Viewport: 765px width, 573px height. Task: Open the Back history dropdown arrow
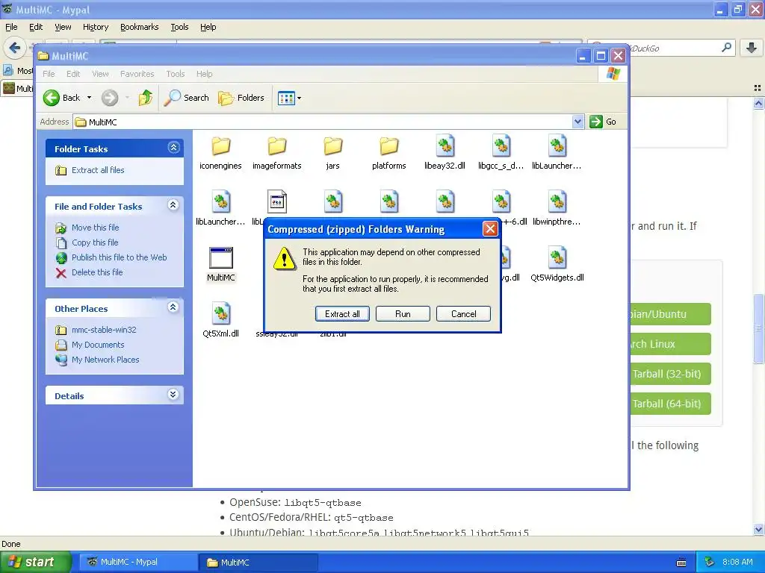89,98
